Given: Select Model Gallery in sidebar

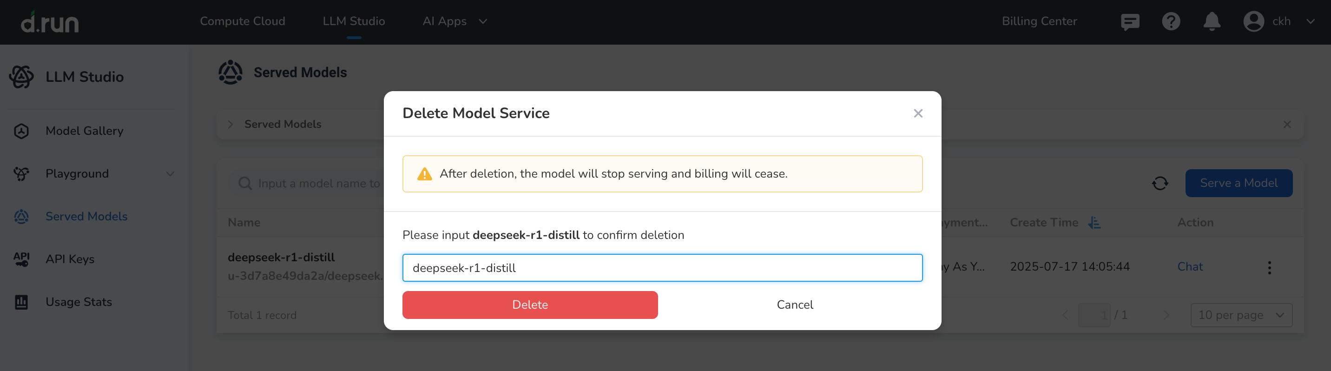Looking at the screenshot, I should tap(84, 131).
